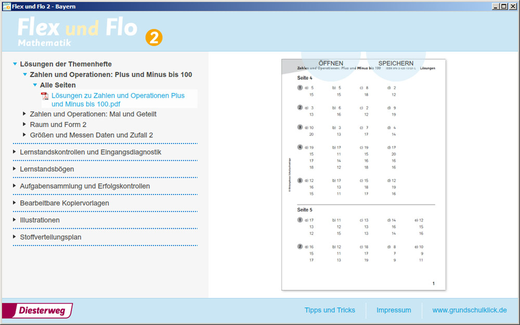
Task: Expand arrow for Raum und Form 2
Action: [24, 124]
